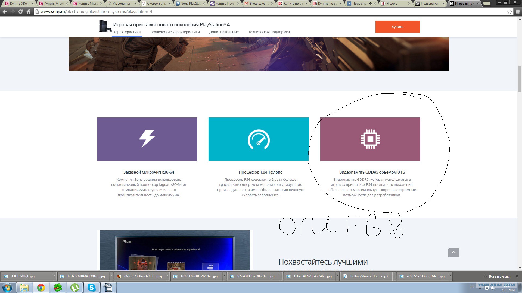The height and width of the screenshot is (293, 522).
Task: Open the Chrome menu
Action: click(518, 12)
